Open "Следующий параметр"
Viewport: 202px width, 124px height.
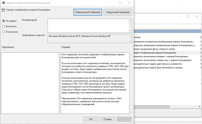pos(117,12)
